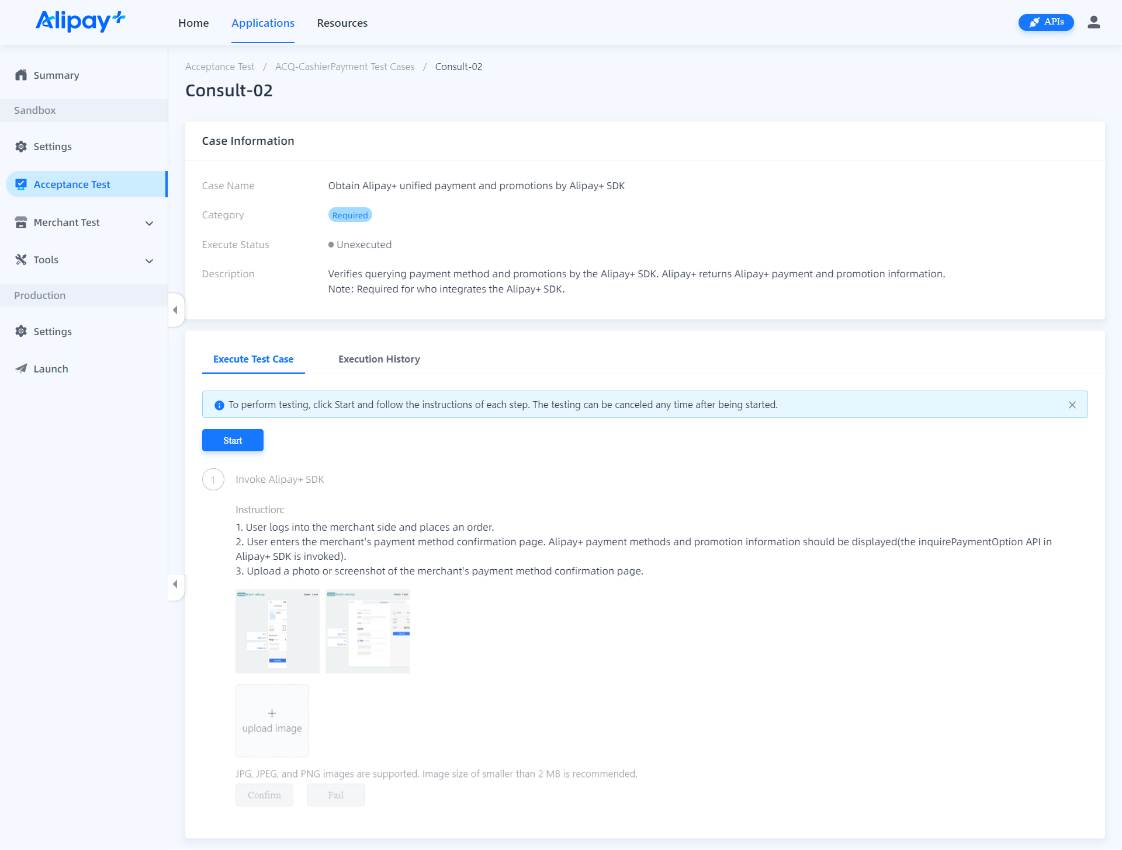1122x850 pixels.
Task: Click the Launch paper plane icon
Action: (21, 369)
